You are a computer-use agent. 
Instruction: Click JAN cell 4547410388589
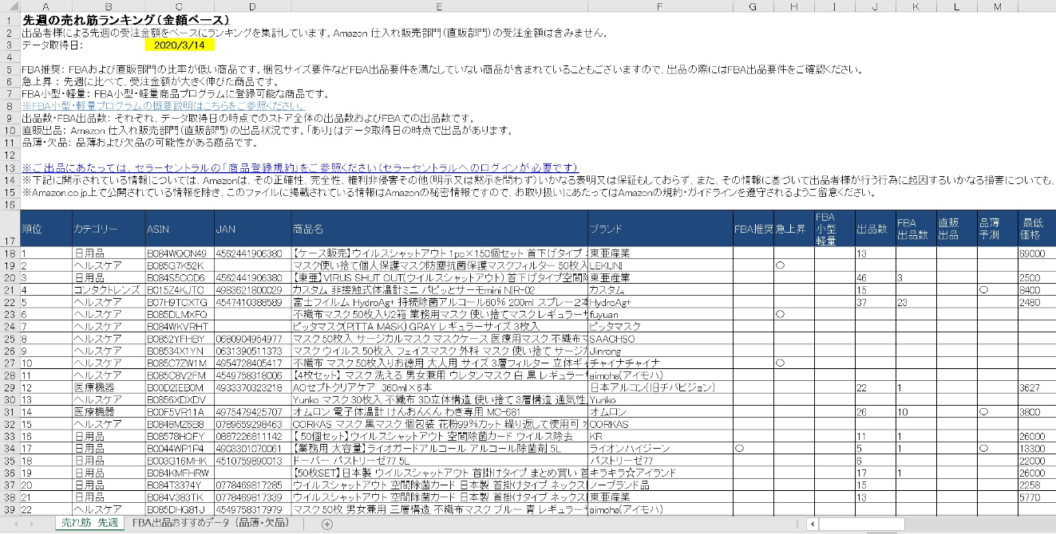(x=252, y=302)
